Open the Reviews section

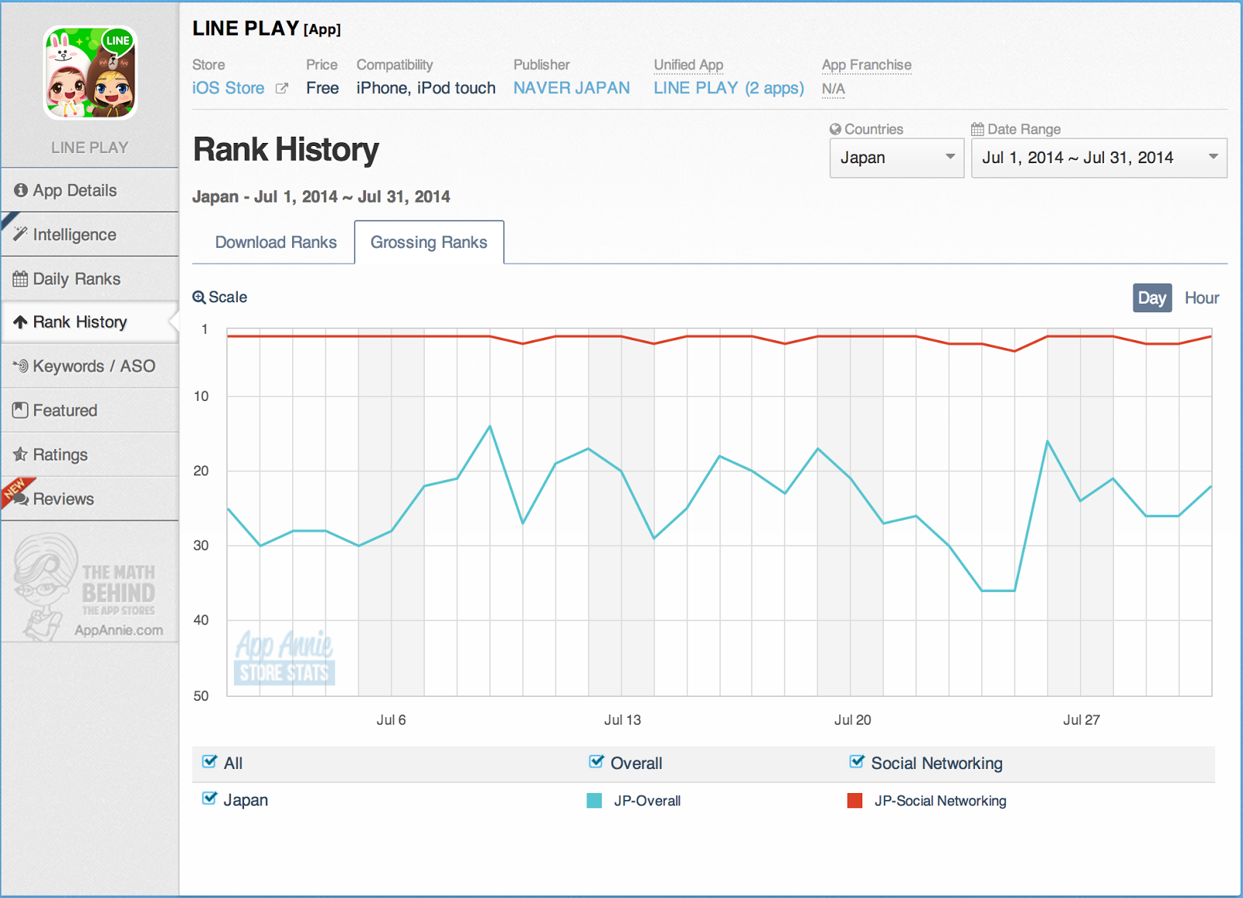coord(90,499)
